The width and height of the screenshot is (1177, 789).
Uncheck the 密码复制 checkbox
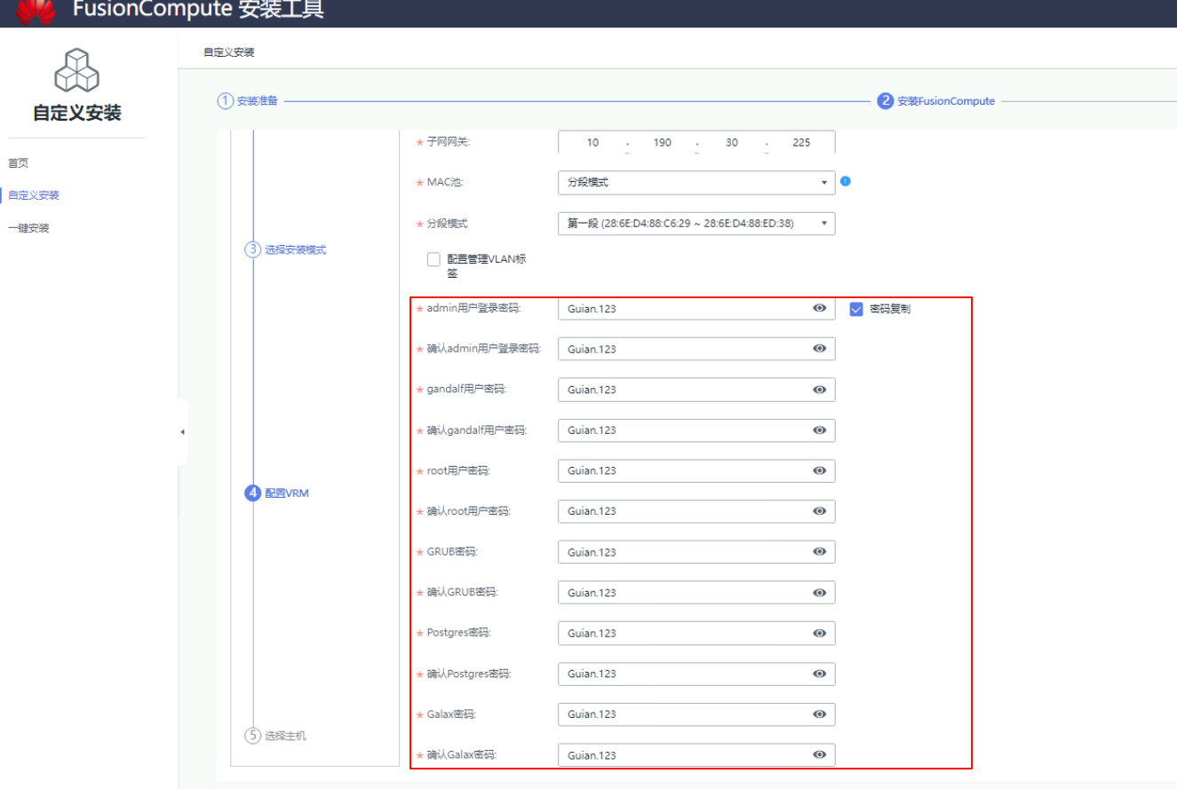click(x=856, y=309)
